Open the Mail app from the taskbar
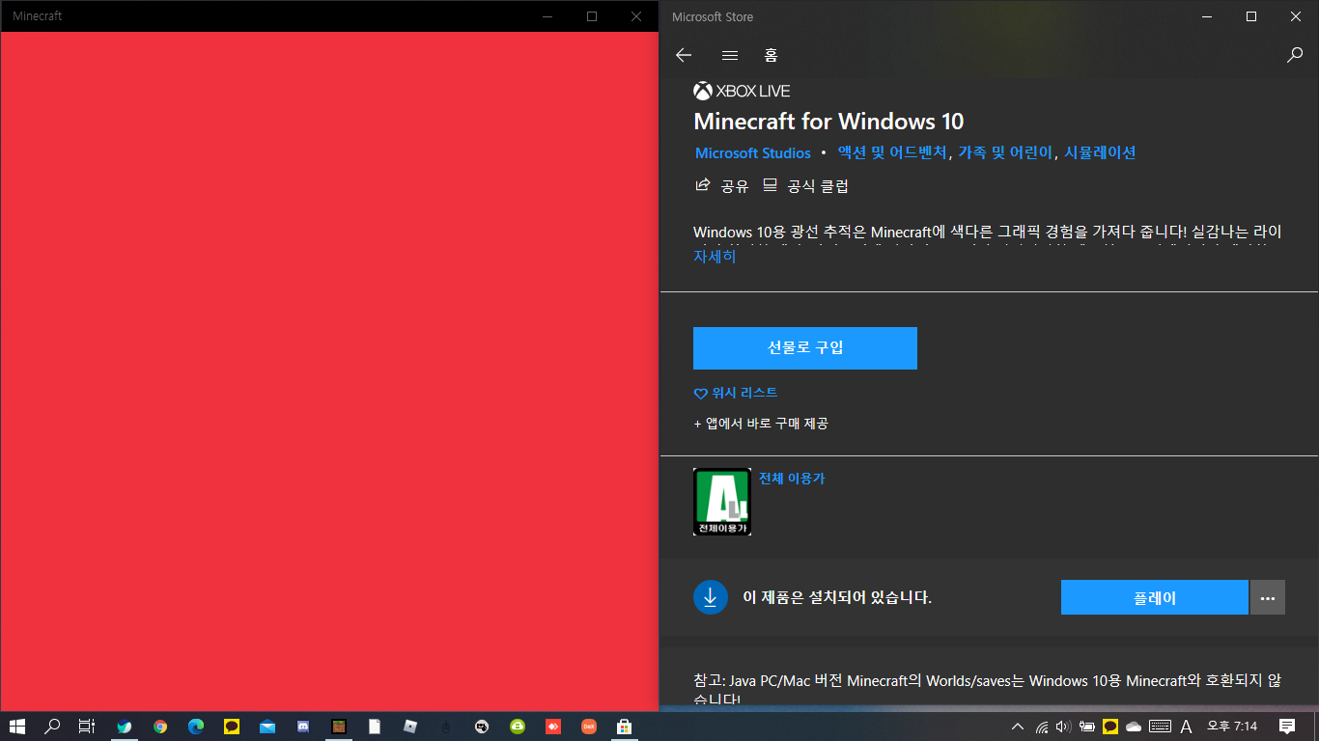The width and height of the screenshot is (1319, 741). [x=267, y=727]
